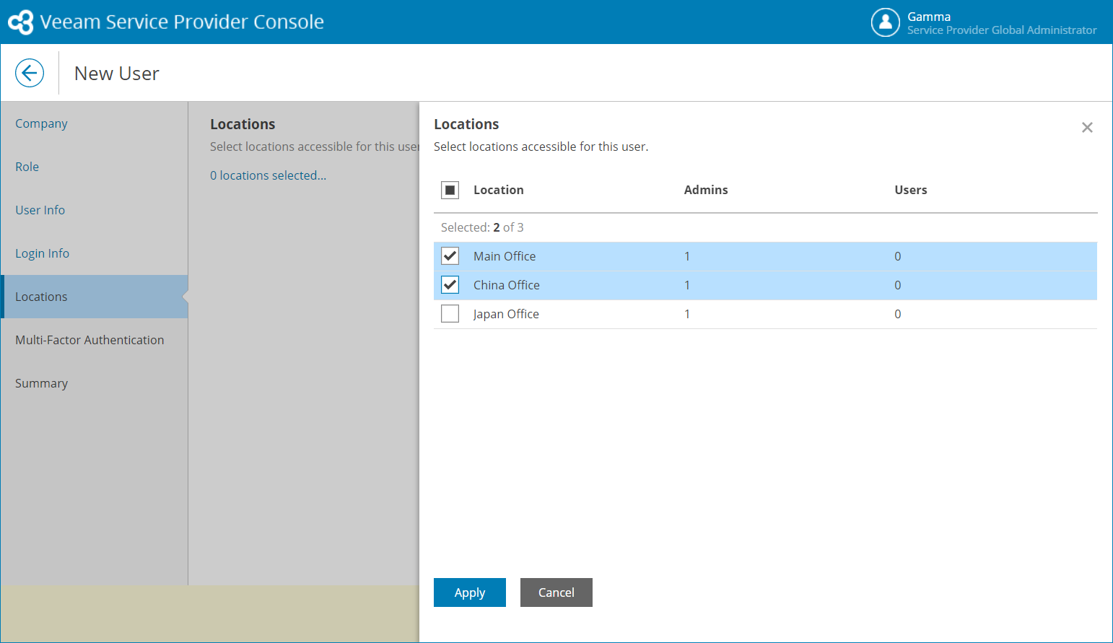Click the Veeam logo icon

click(x=21, y=22)
